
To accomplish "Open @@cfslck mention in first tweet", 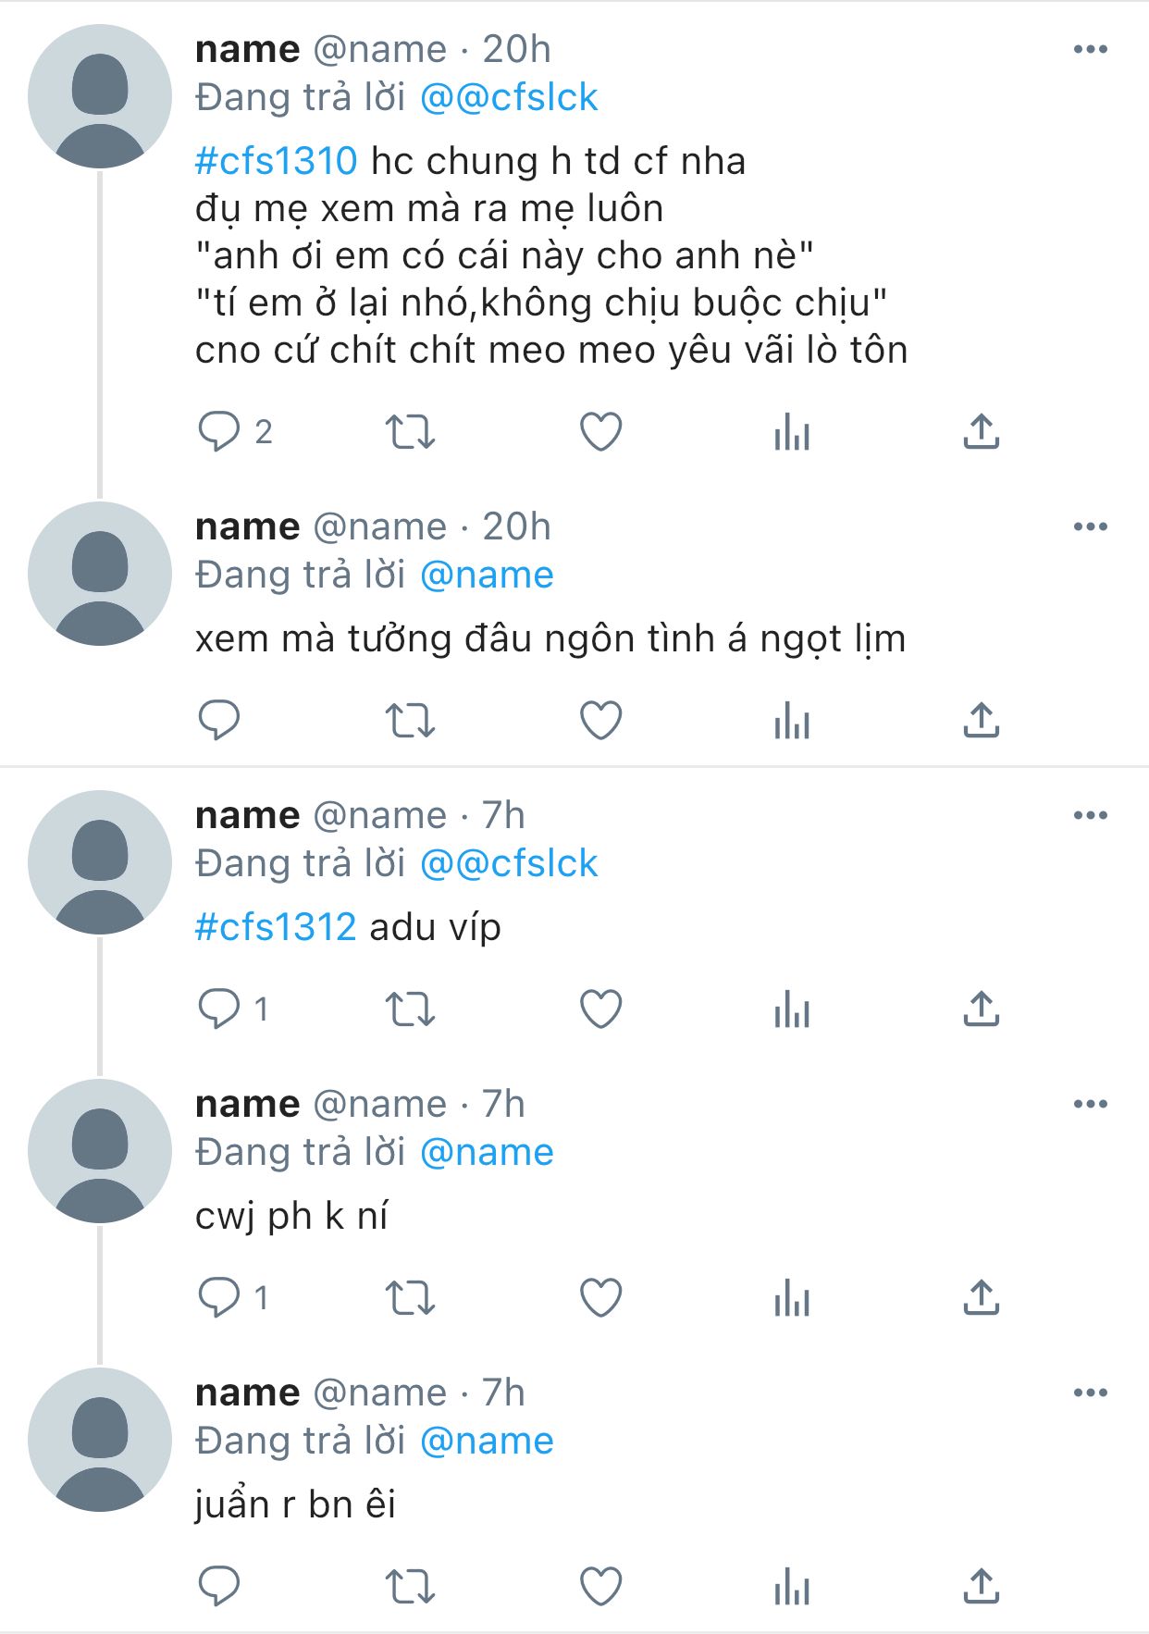I will [509, 98].
